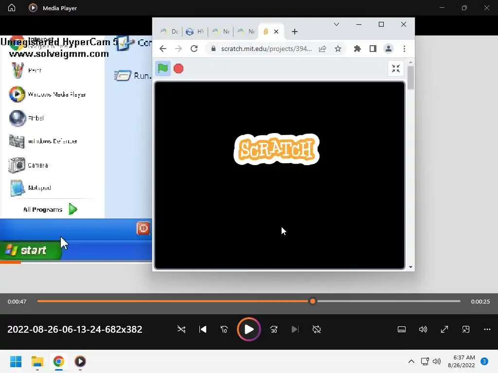Open the volume control
The height and width of the screenshot is (373, 498).
click(423, 329)
